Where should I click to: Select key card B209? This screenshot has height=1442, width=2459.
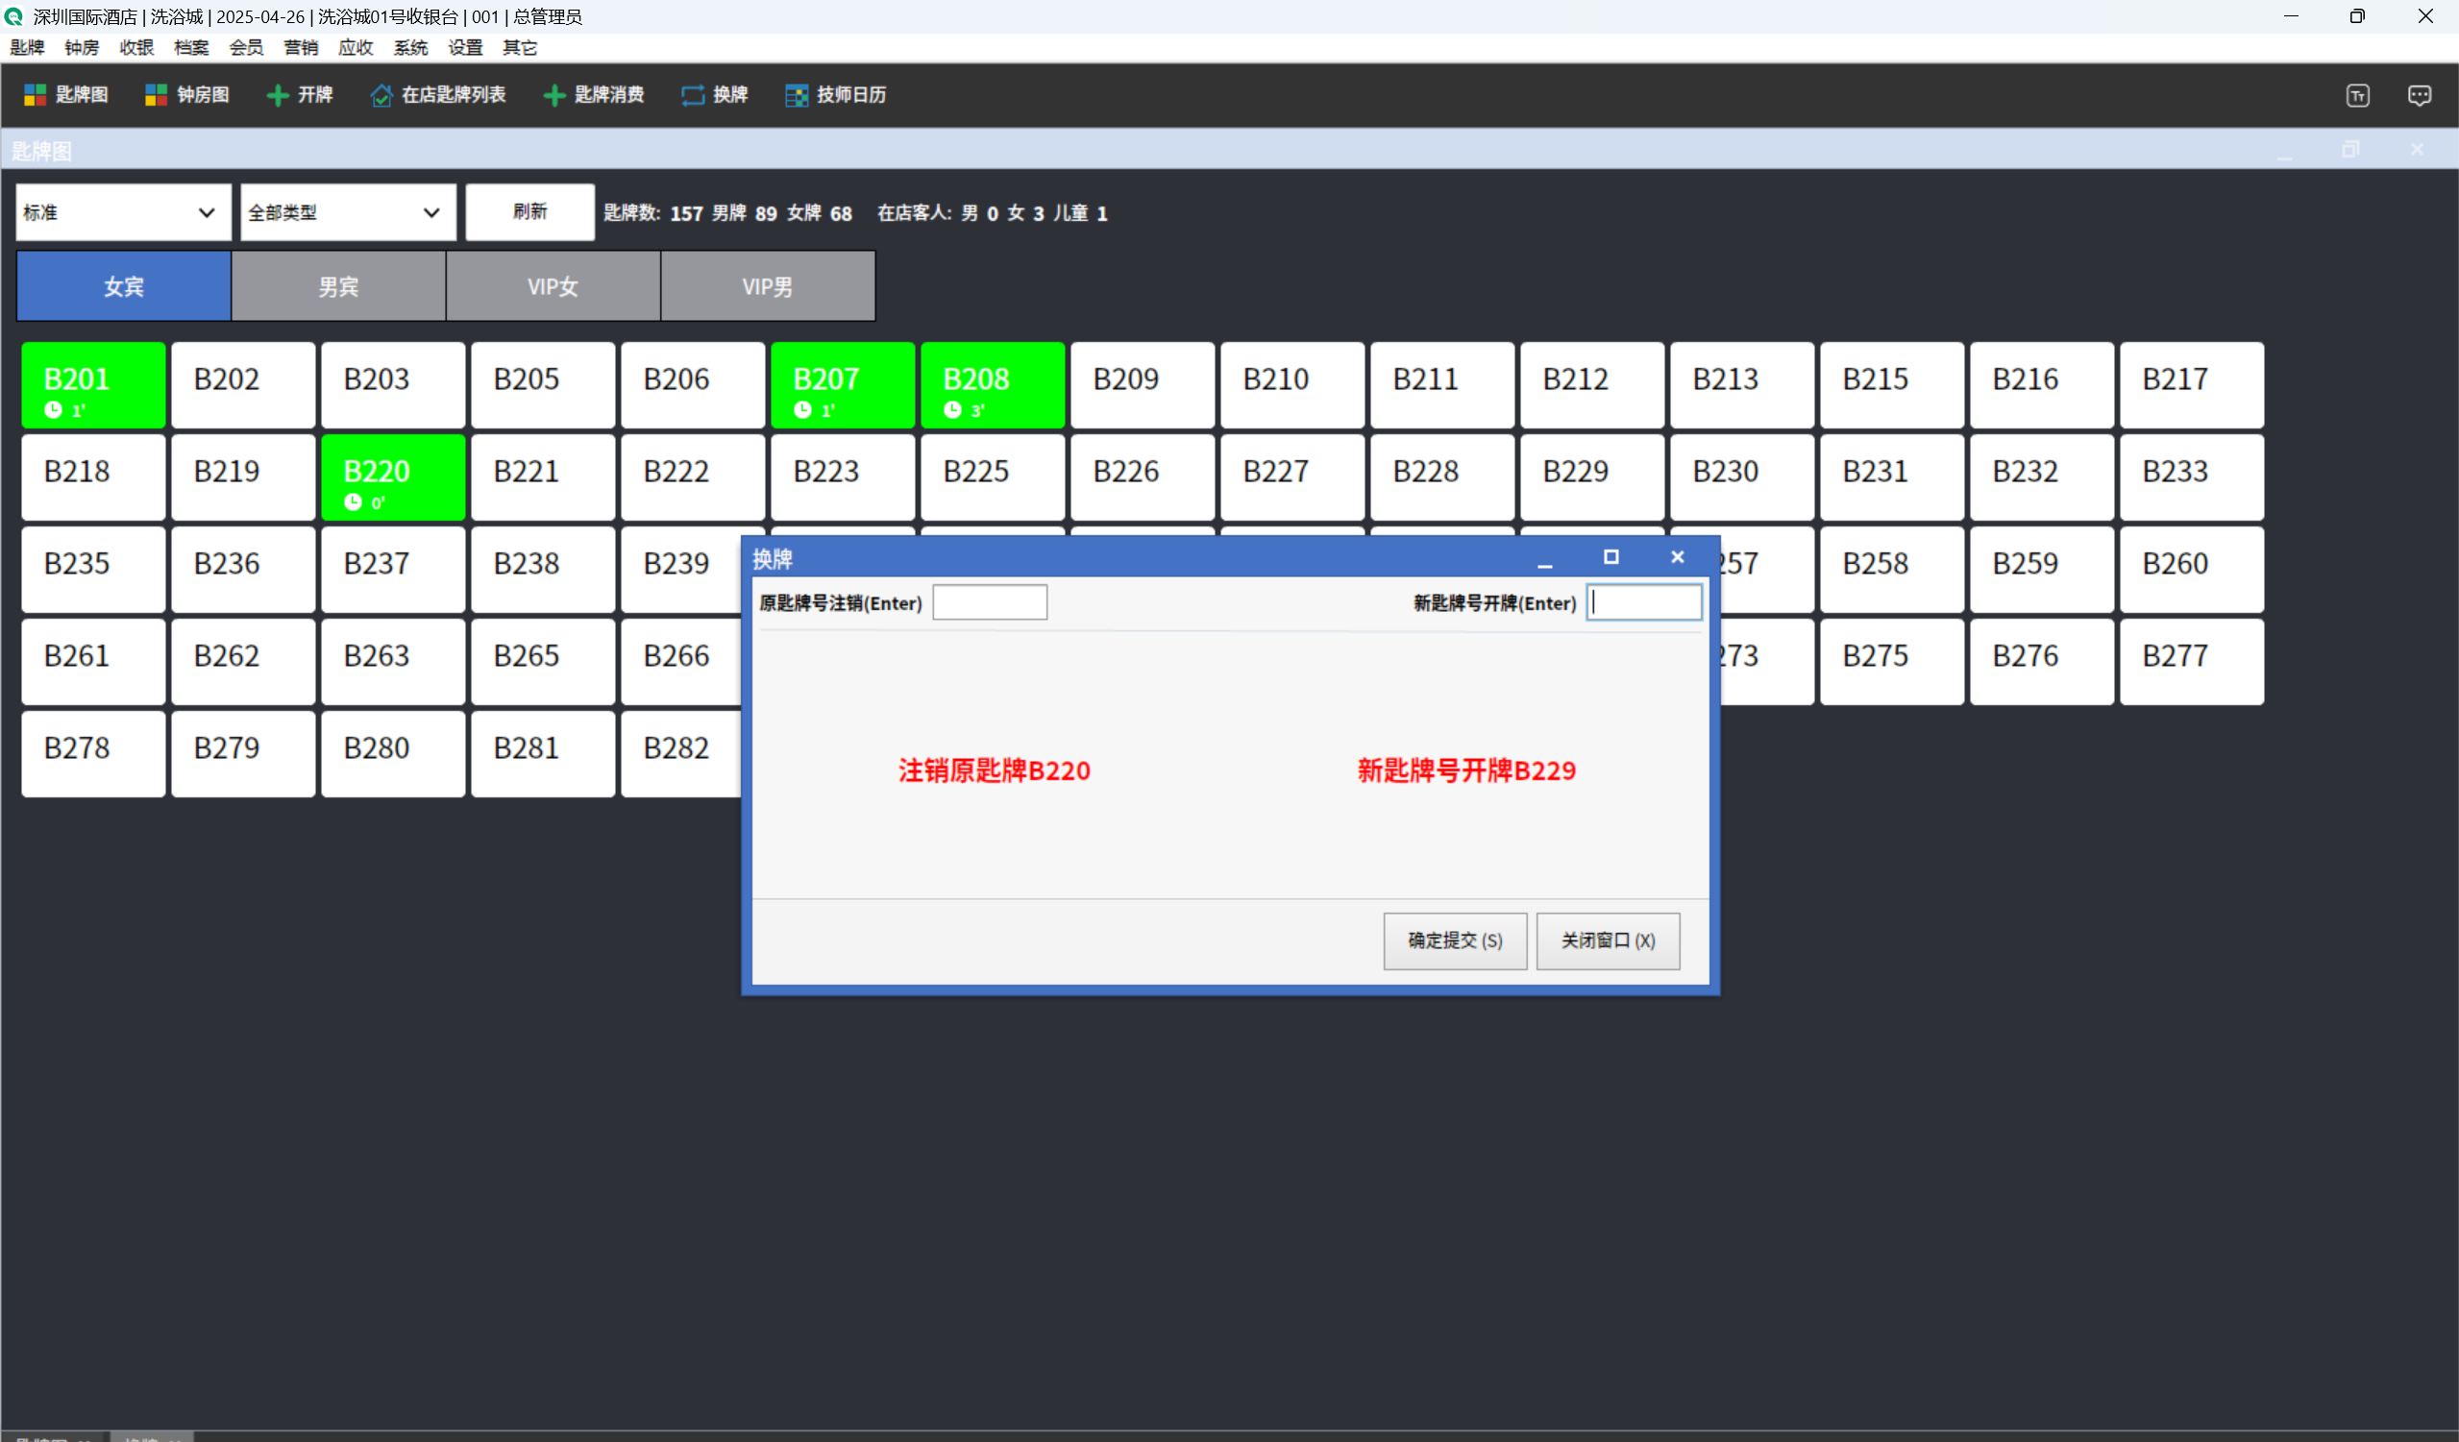1143,385
